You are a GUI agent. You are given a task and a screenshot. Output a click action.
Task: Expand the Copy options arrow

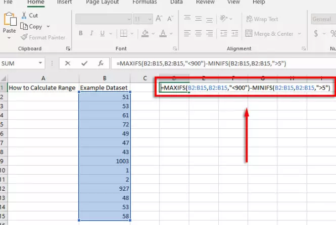[x=48, y=27]
